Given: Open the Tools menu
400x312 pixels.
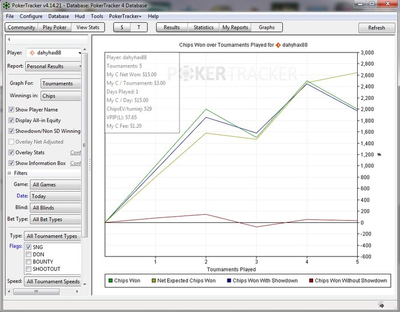Looking at the screenshot, I should (97, 17).
